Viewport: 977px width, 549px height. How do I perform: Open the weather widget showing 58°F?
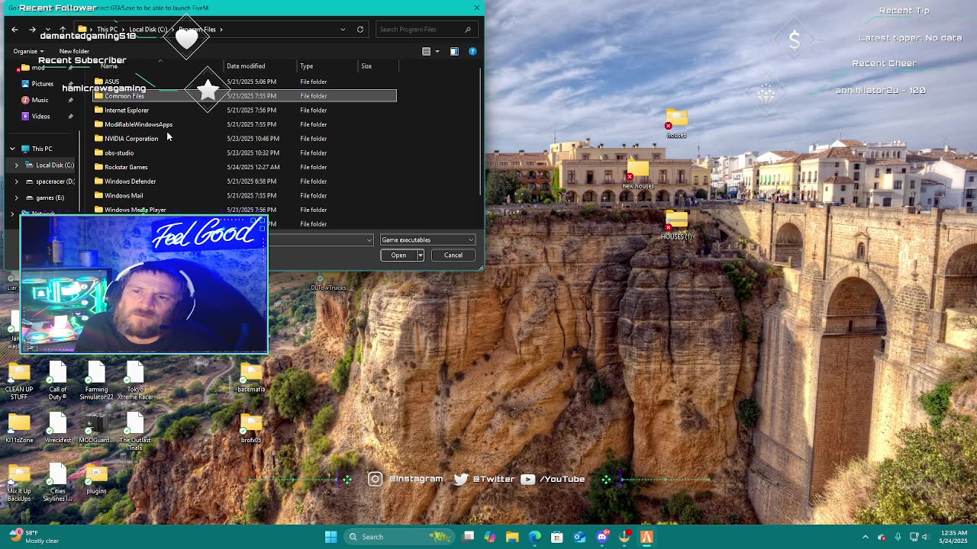(33, 537)
